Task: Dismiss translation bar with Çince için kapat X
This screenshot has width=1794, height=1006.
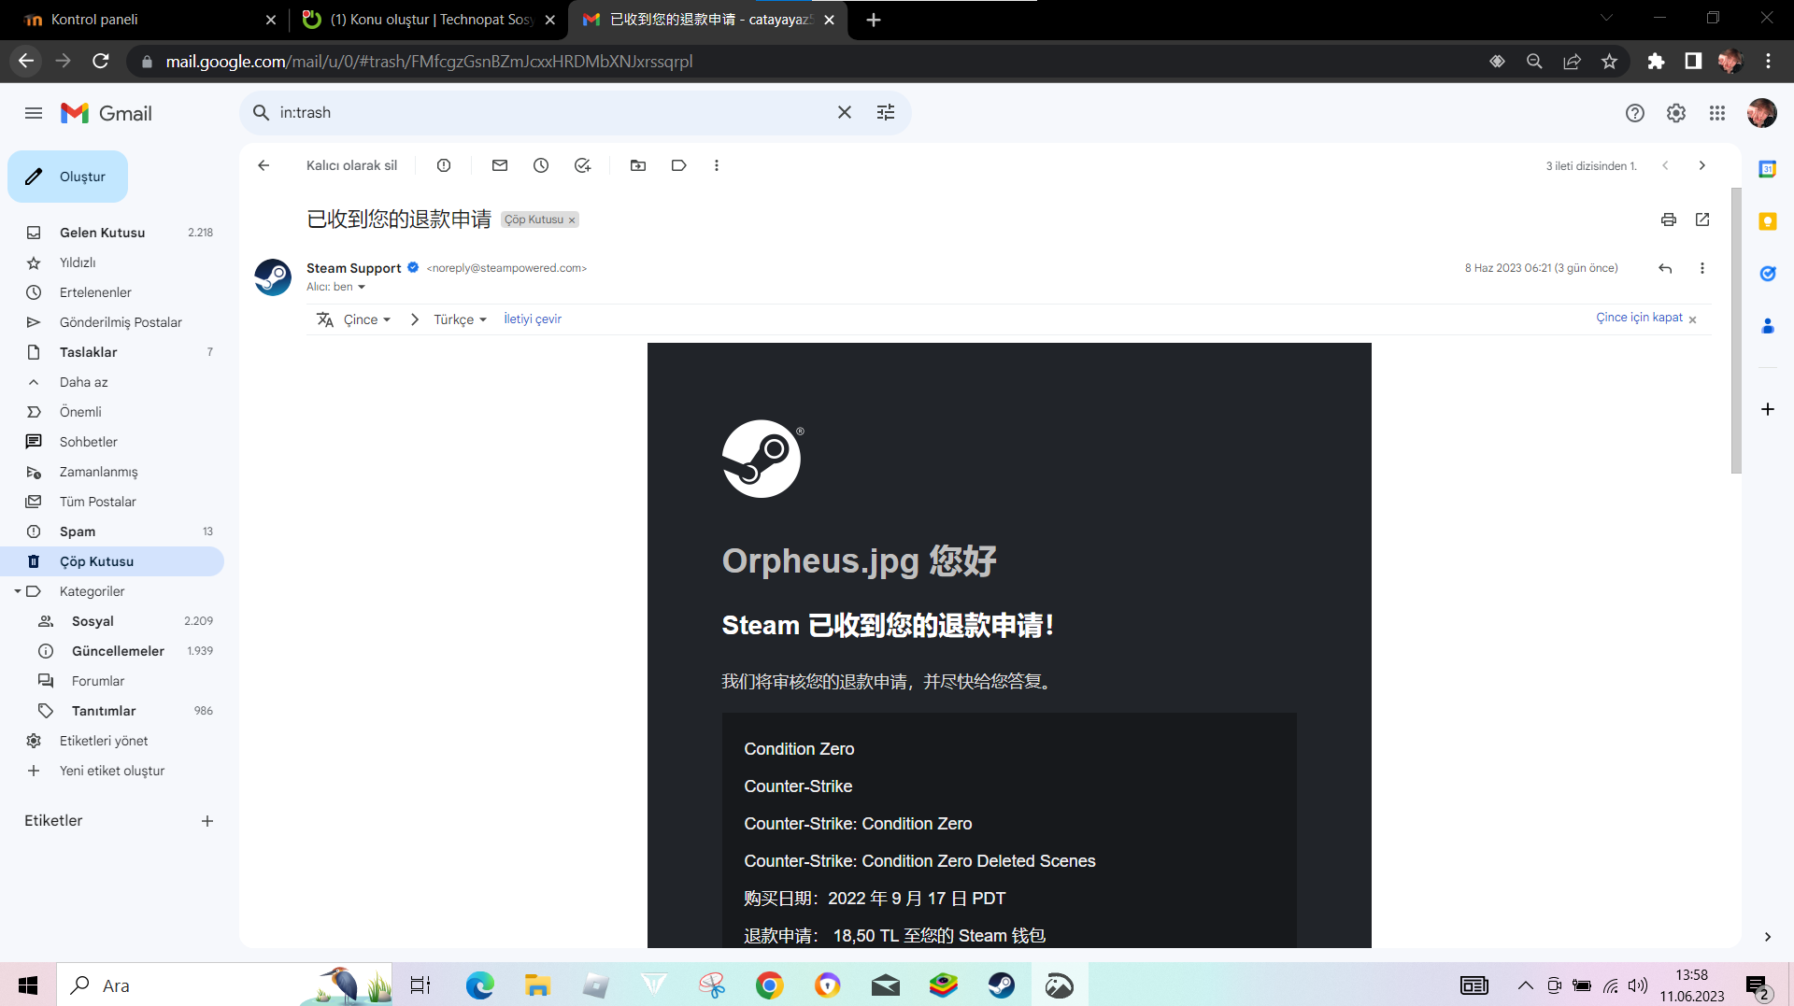Action: (x=1692, y=319)
